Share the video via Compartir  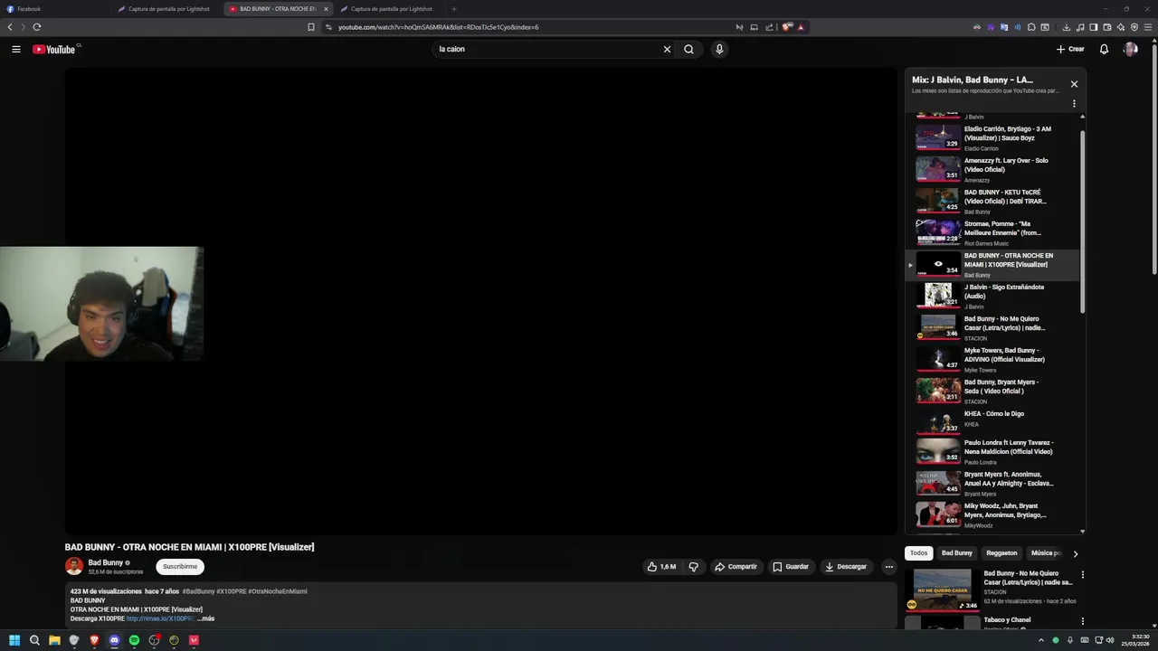736,567
